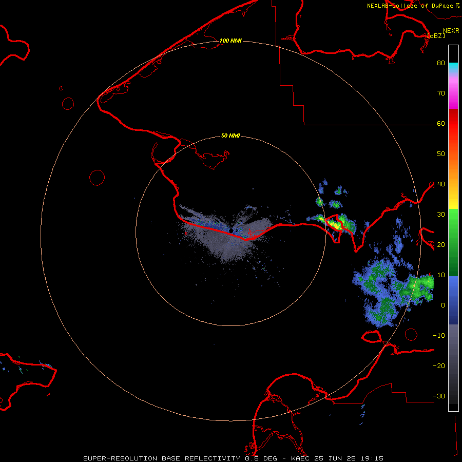Click the 50 tick label on the dBZ scale
Screen dimensions: 462x462
tap(441, 154)
